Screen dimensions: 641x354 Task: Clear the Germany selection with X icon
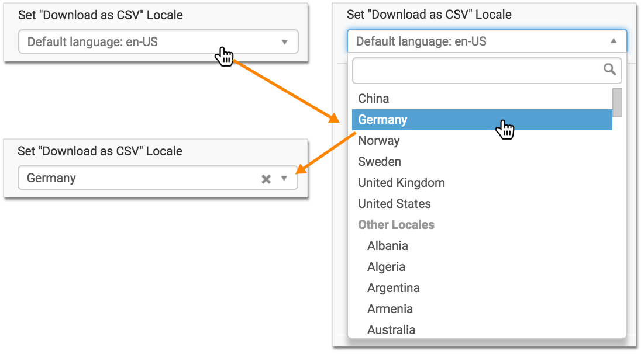pos(266,179)
